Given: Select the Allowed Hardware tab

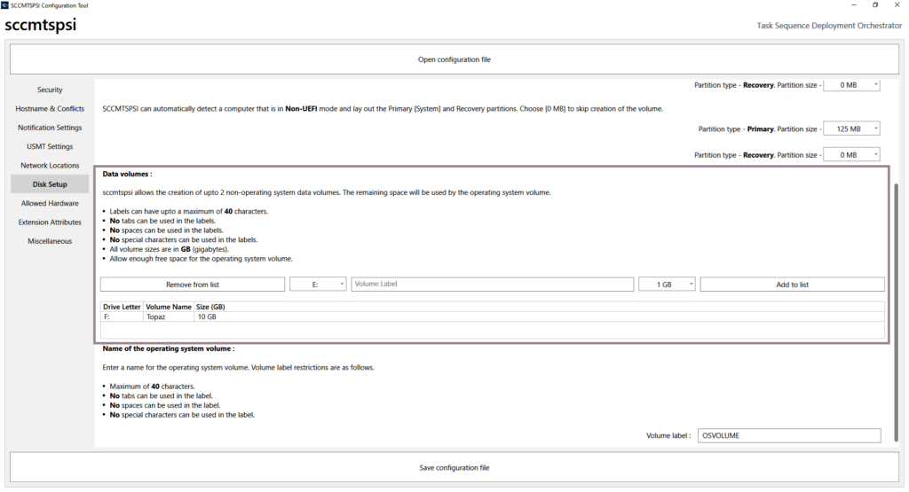Looking at the screenshot, I should pyautogui.click(x=50, y=203).
